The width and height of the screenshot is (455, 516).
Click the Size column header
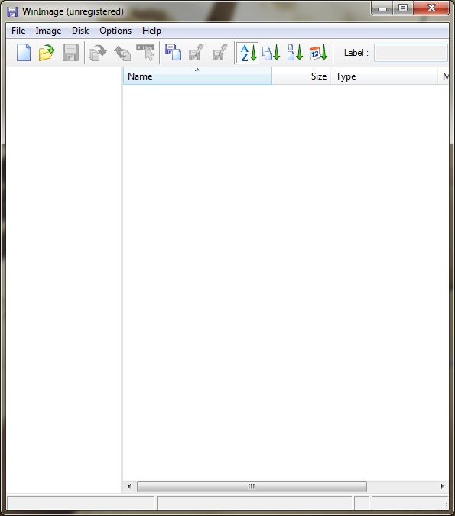click(301, 76)
